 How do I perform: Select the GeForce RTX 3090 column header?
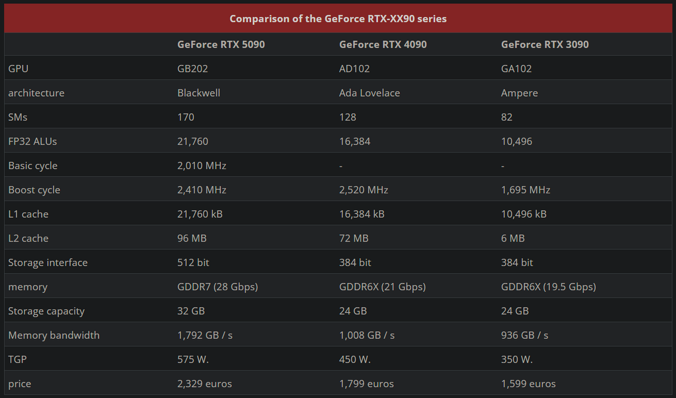[545, 44]
